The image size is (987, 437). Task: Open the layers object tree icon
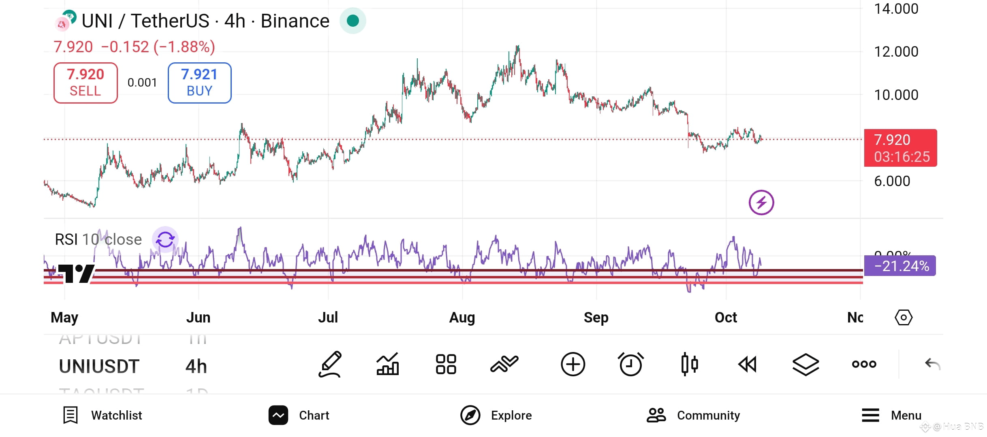[805, 364]
